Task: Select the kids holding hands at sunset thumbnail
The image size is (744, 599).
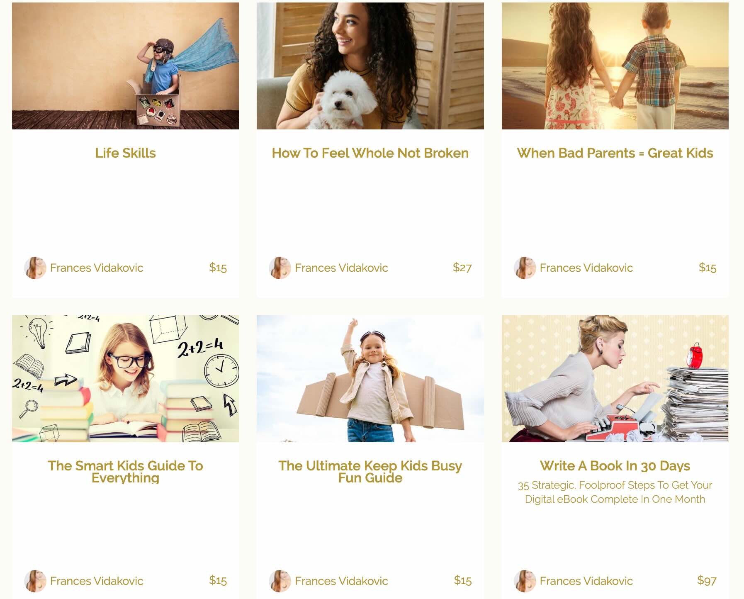Action: click(x=615, y=66)
